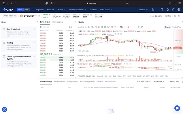183x114 pixels.
Task: Select the StochRSI indicator tab
Action: pyautogui.click(x=100, y=76)
